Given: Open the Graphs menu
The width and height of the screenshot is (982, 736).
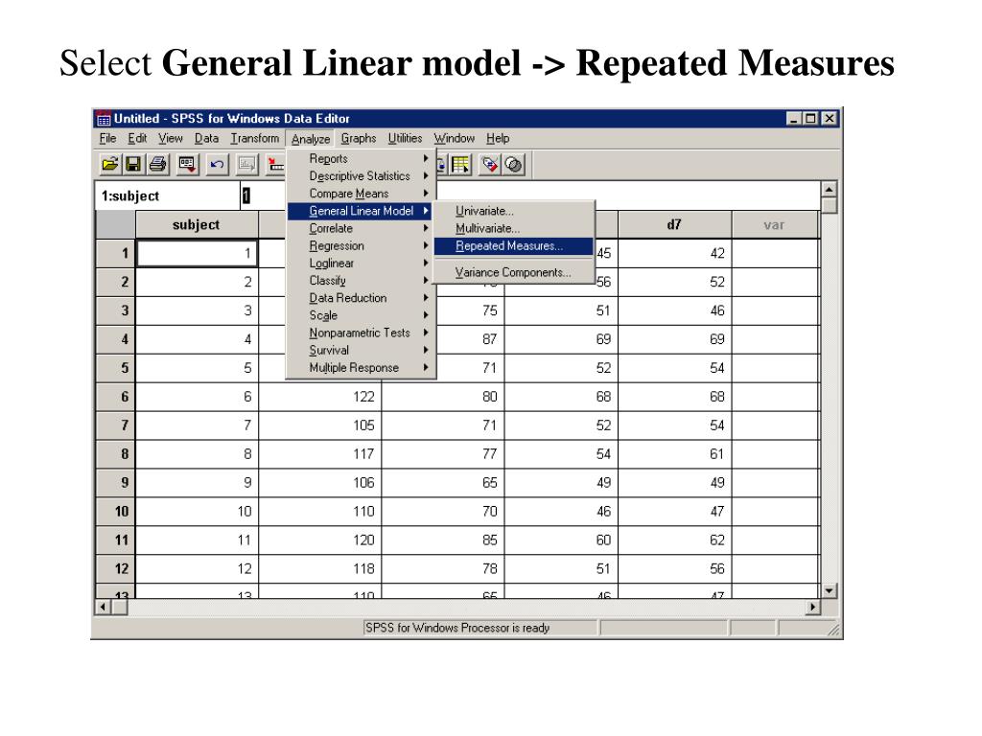Looking at the screenshot, I should (359, 138).
